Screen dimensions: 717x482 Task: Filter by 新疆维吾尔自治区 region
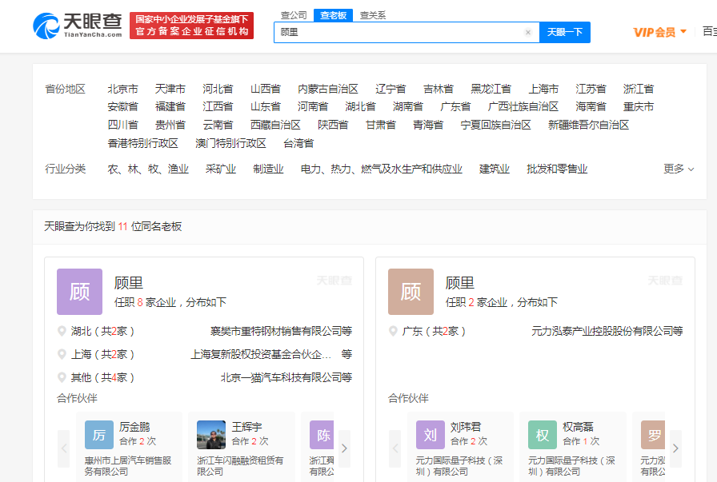pyautogui.click(x=588, y=125)
